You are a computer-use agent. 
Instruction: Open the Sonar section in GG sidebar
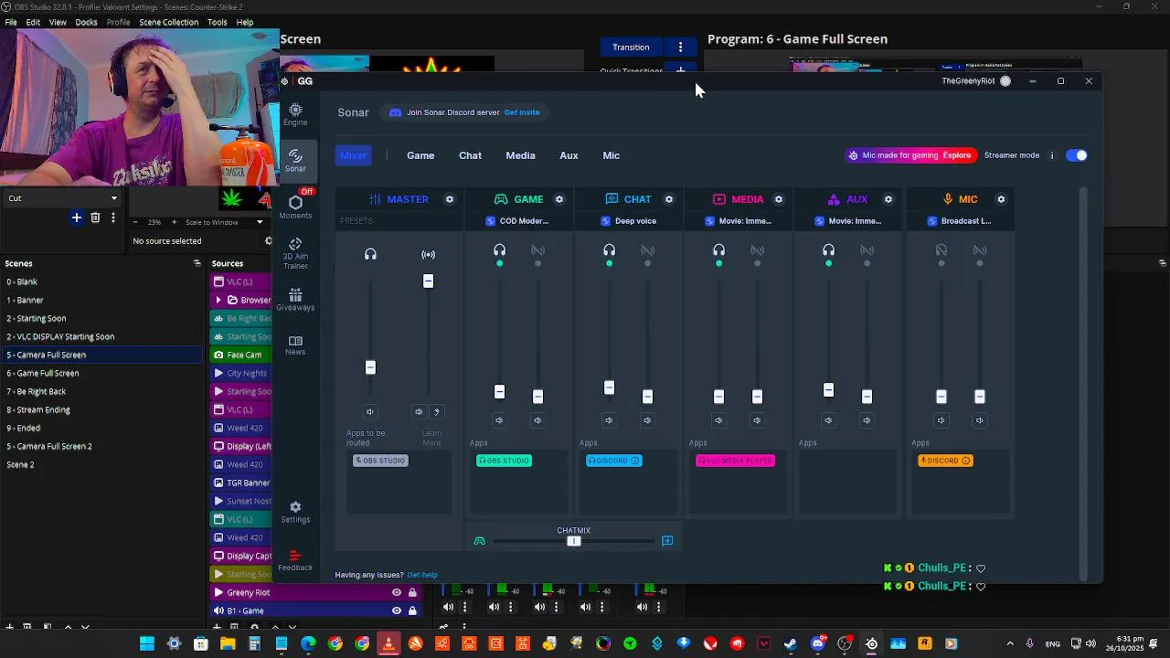295,161
